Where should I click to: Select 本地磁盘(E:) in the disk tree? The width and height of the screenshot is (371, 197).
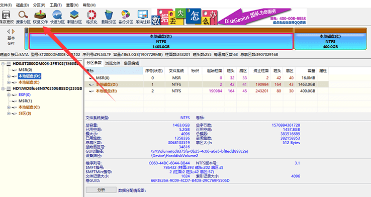click(x=29, y=82)
